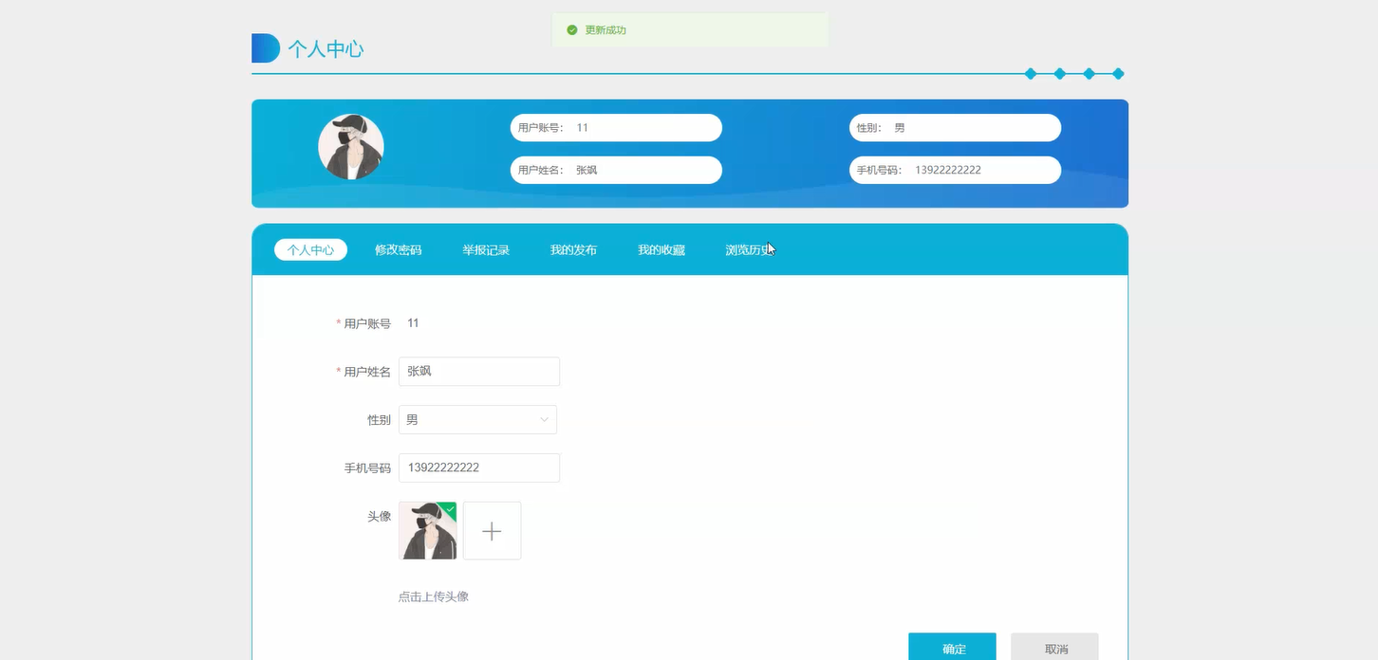Open the 举报记录 tab
1378x660 pixels.
pos(486,249)
